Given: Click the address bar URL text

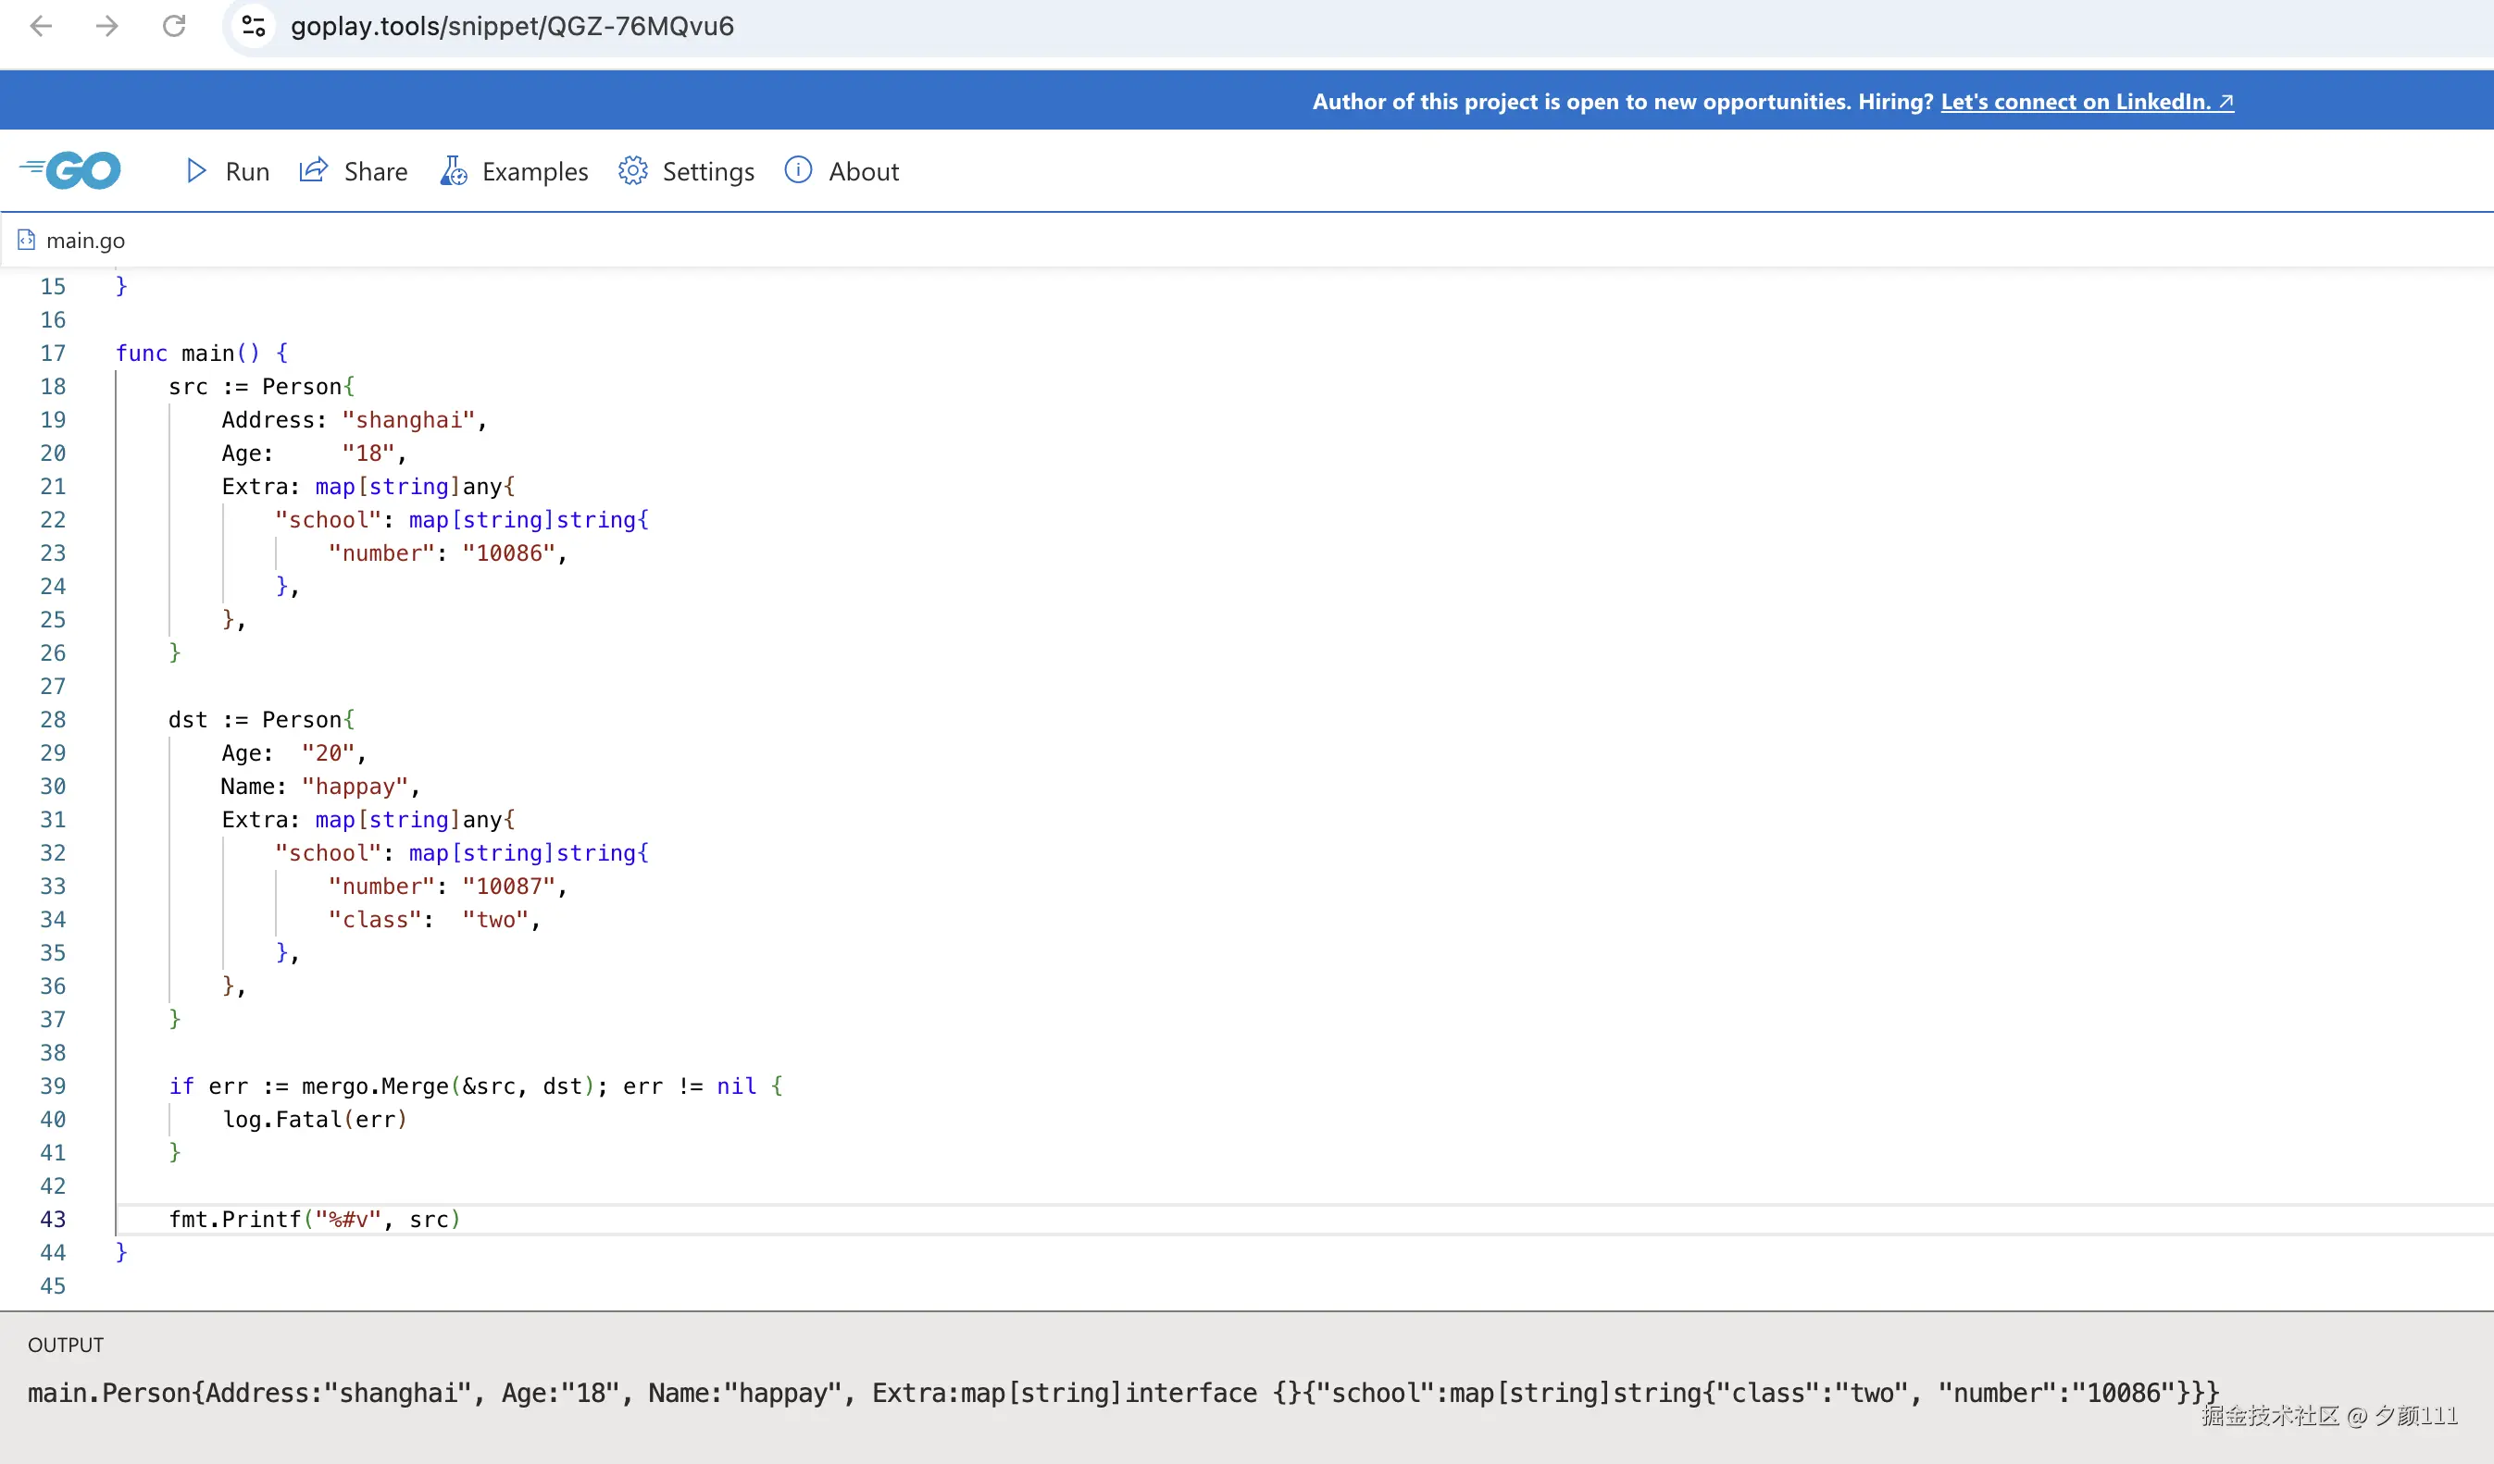Looking at the screenshot, I should (512, 27).
